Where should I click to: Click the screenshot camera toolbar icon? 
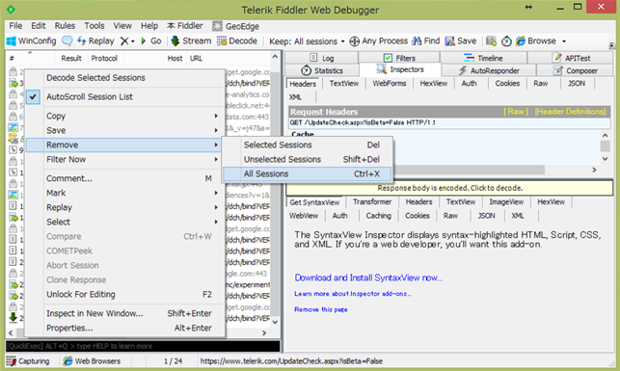(491, 41)
